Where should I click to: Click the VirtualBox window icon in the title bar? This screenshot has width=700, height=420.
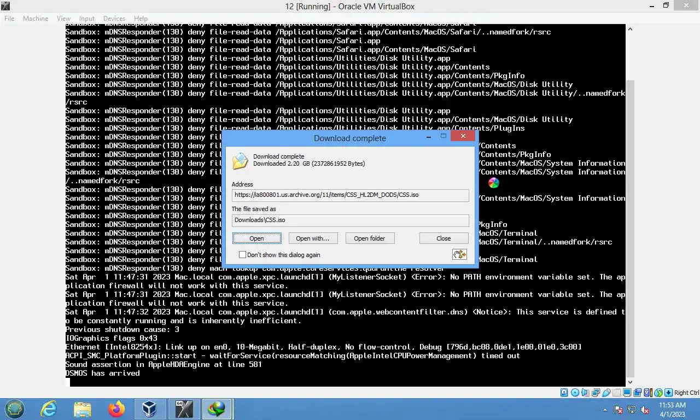[x=5, y=6]
